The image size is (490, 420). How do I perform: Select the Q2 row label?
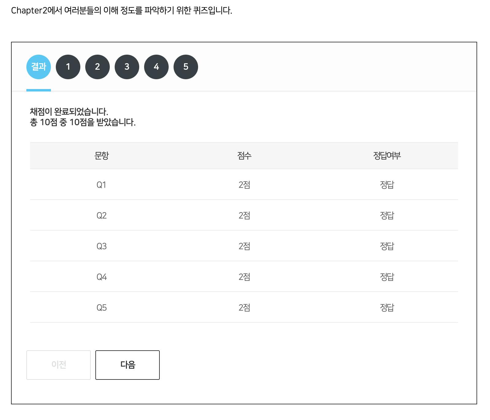point(101,216)
